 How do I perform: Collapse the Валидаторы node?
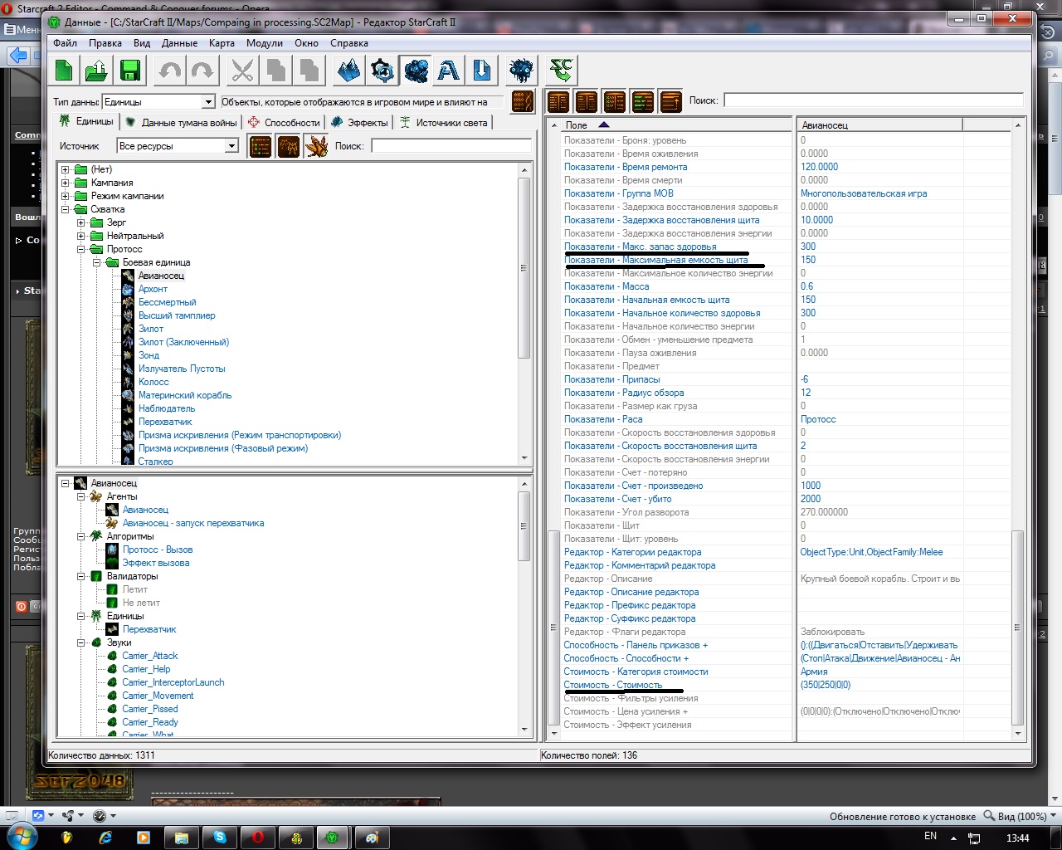pyautogui.click(x=80, y=576)
